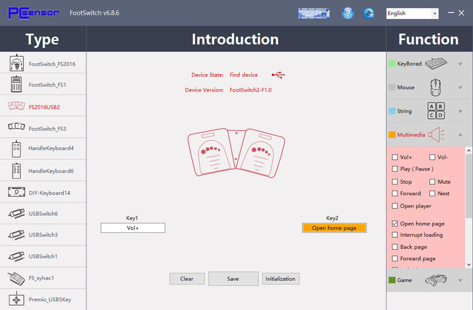Viewport: 473px width, 310px height.
Task: Click the PCsensor logo
Action: click(33, 13)
